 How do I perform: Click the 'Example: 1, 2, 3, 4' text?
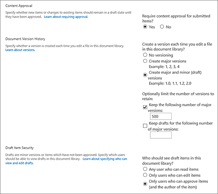[x=164, y=67]
